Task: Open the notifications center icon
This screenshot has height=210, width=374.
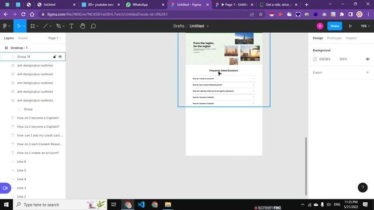Action: pyautogui.click(x=365, y=205)
